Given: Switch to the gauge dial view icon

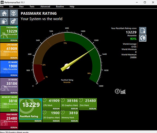Looking at the screenshot, I should point(117,91).
